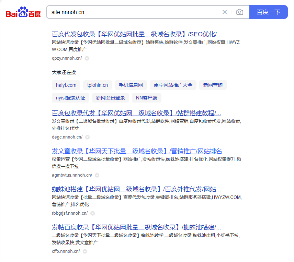The image size is (294, 262).
Task: Open result titled 发文章收录【华网天下批量二级域名收录】
Action: (137, 151)
